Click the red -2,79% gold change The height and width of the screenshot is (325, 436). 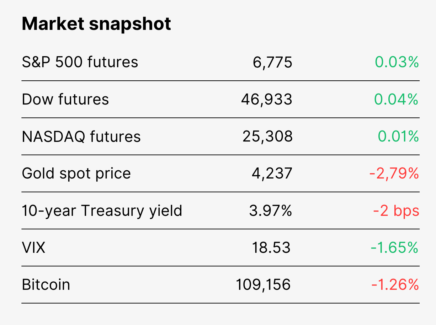394,174
